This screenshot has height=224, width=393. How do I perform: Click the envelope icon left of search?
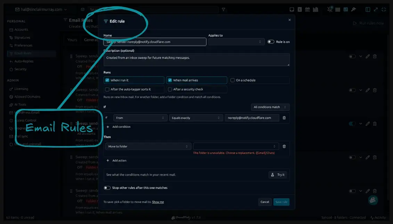[x=82, y=9]
